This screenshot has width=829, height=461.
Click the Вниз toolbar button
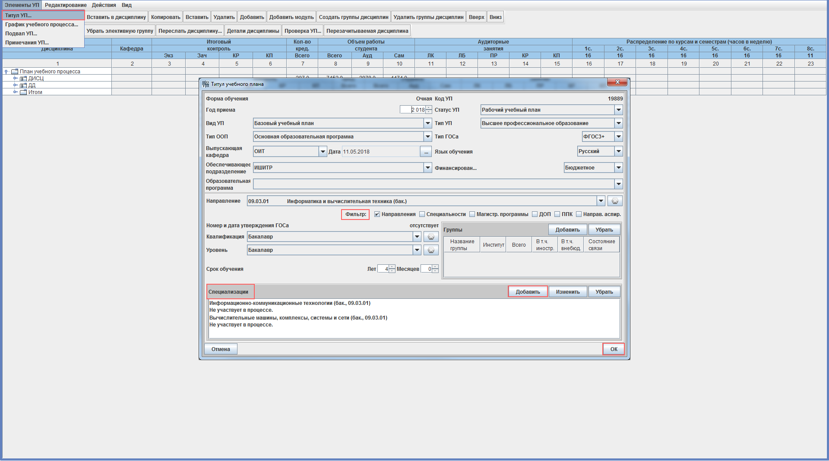[x=496, y=17]
